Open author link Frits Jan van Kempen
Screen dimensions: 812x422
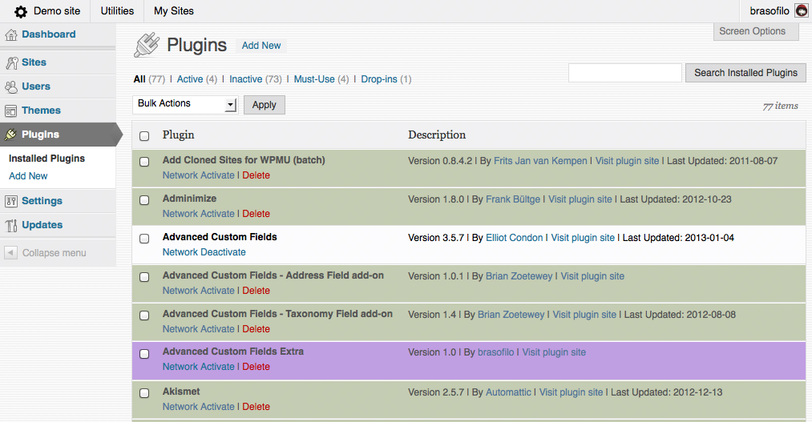click(x=540, y=161)
